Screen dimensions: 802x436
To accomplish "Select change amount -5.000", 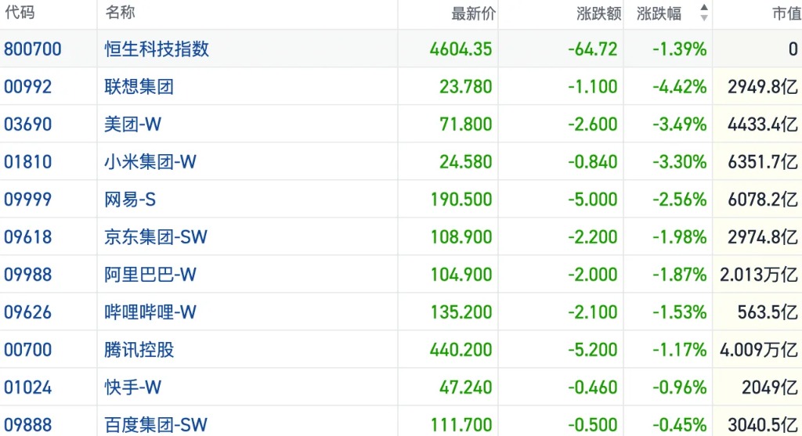I will [593, 200].
